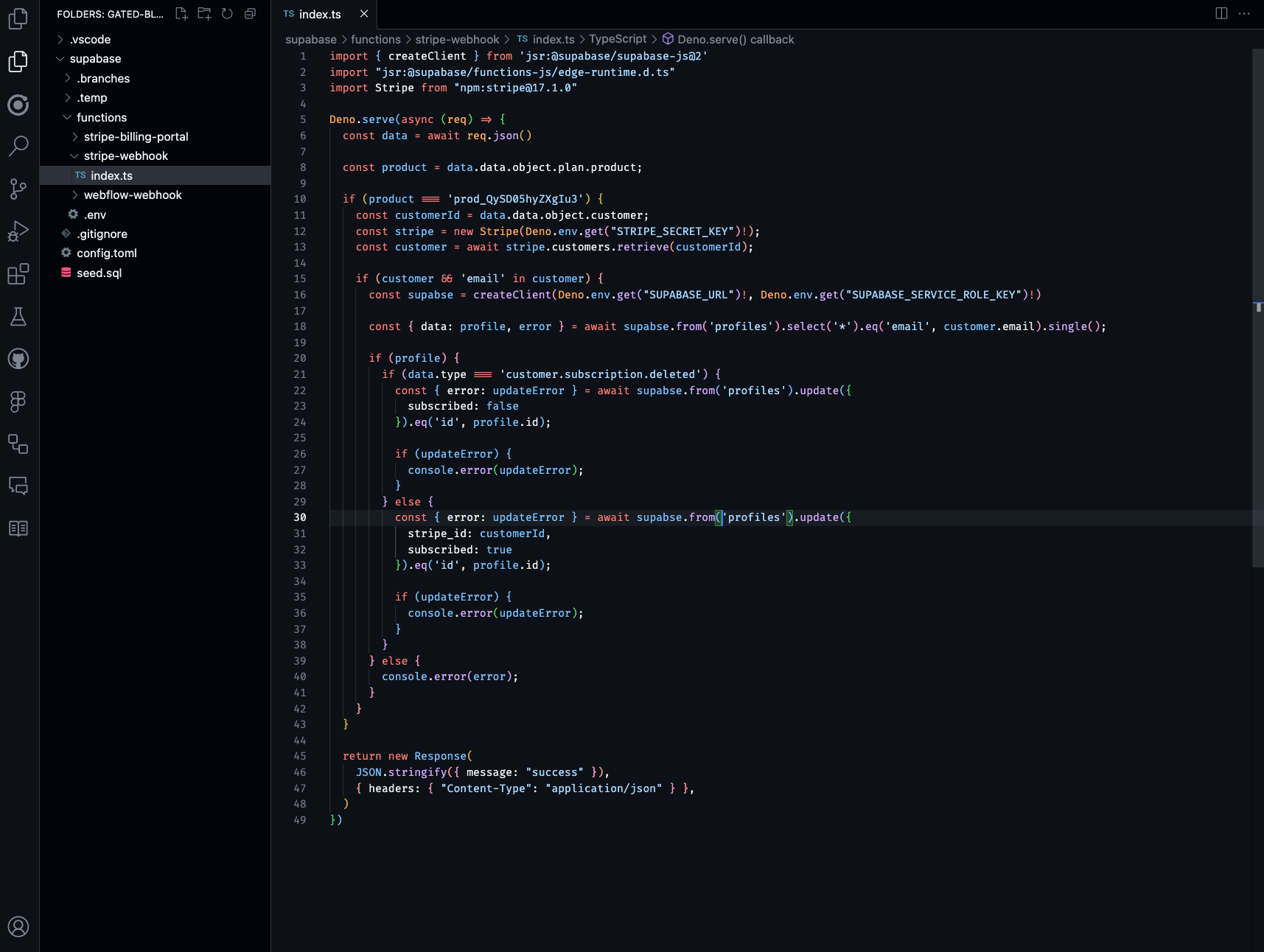
Task: Open the Figma view in activity bar
Action: pyautogui.click(x=18, y=402)
